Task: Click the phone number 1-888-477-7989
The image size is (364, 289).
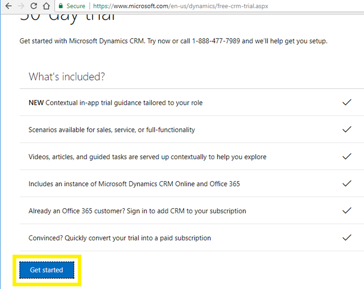Action: tap(216, 41)
